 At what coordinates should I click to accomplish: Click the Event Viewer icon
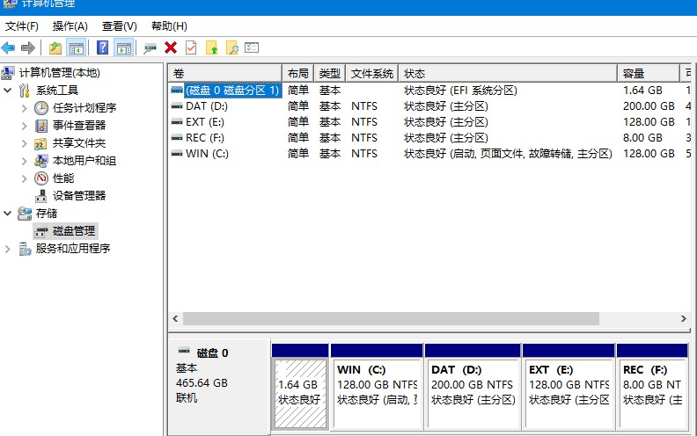coord(41,126)
